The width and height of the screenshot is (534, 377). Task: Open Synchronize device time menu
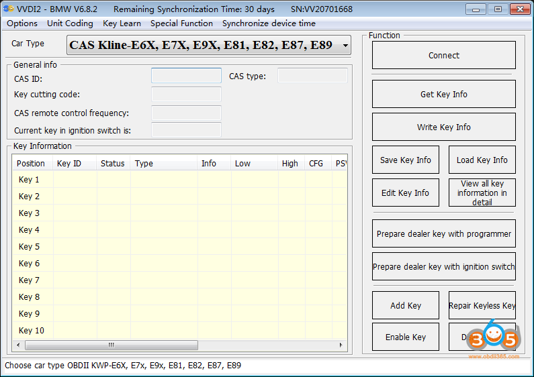tap(269, 23)
